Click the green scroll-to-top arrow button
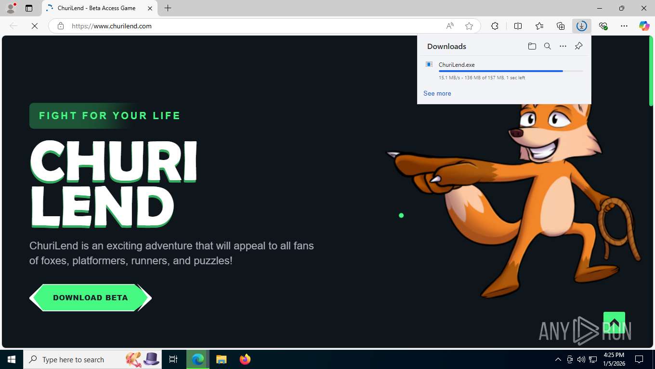The image size is (655, 369). pos(614,322)
